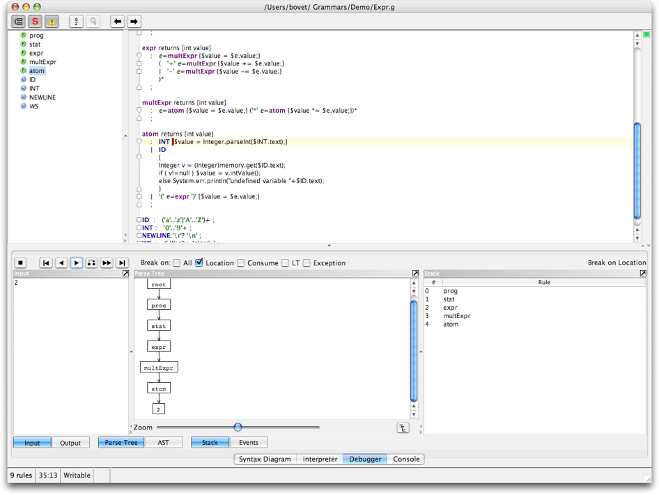Click the yellow warning toolbar icon

click(52, 22)
